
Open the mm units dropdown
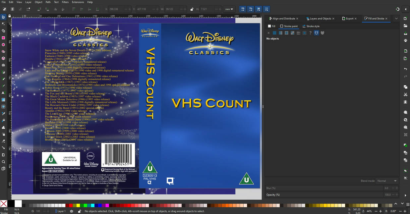point(229,9)
